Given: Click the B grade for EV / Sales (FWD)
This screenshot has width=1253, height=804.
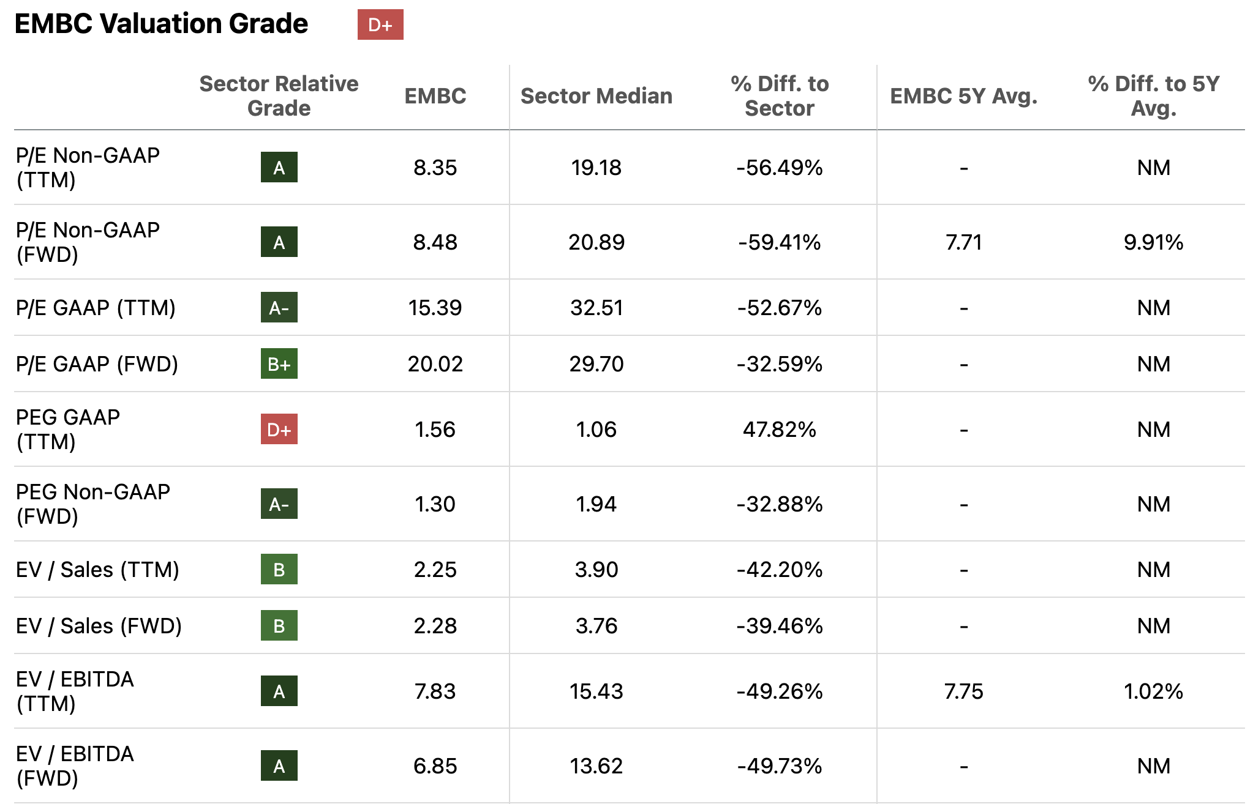Looking at the screenshot, I should point(279,626).
